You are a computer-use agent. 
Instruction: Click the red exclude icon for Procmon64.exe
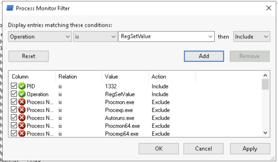22,126
